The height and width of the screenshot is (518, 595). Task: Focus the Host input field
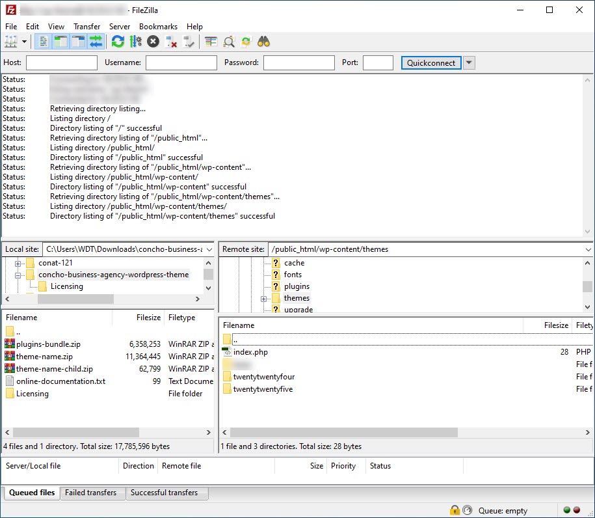click(62, 62)
